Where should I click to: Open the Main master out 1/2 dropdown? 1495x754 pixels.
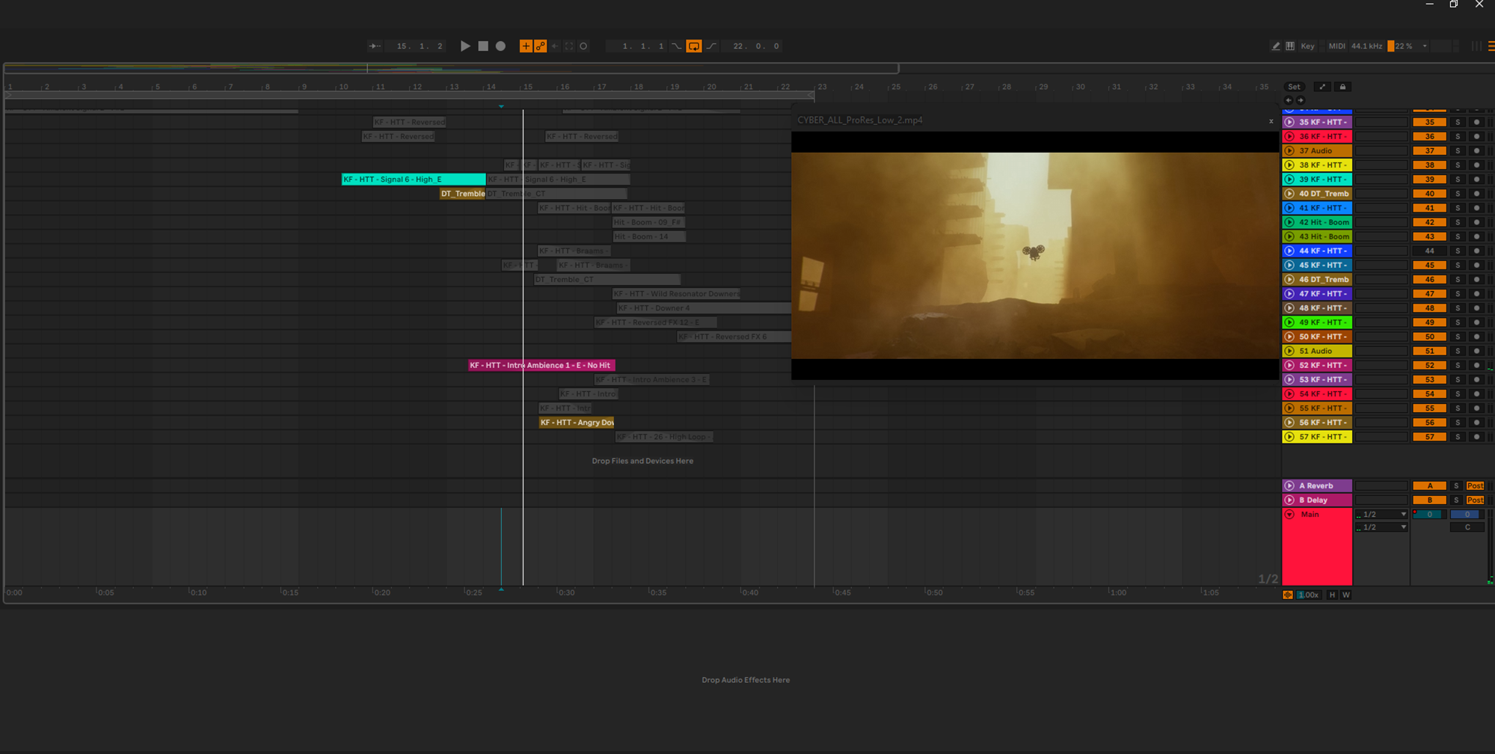pyautogui.click(x=1381, y=527)
